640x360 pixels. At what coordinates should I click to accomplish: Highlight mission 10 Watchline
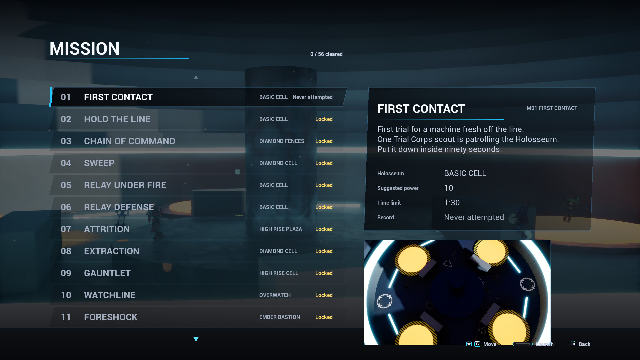tap(198, 295)
